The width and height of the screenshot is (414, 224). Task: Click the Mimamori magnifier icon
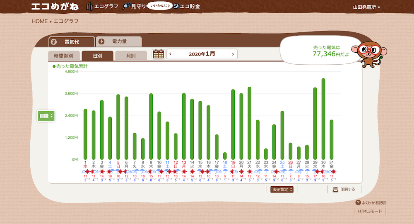pos(126,6)
